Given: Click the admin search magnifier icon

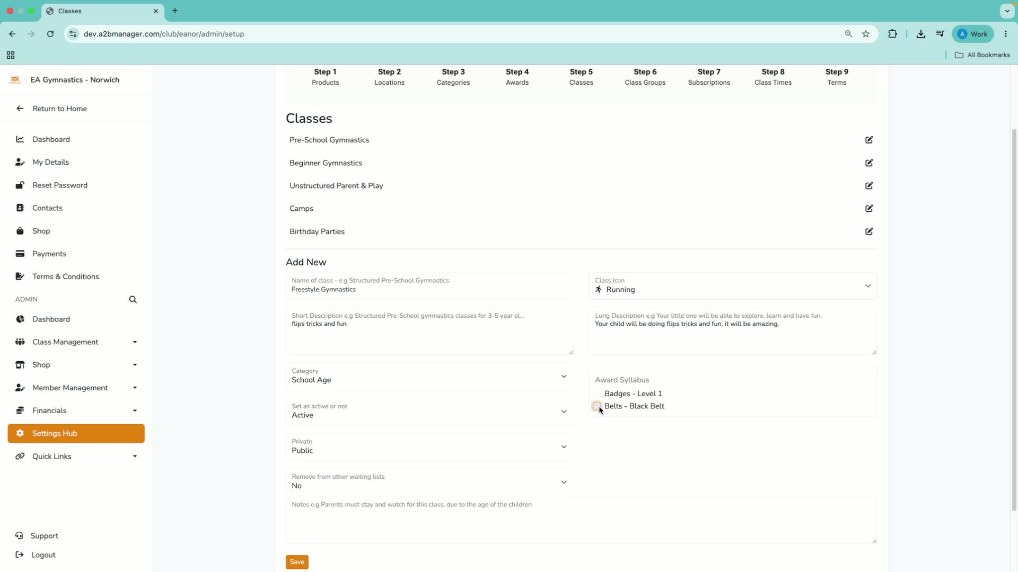Looking at the screenshot, I should click(133, 300).
